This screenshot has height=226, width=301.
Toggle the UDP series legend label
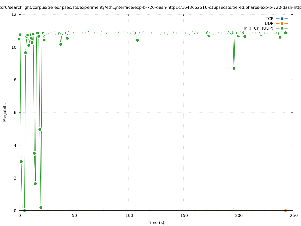pos(269,23)
